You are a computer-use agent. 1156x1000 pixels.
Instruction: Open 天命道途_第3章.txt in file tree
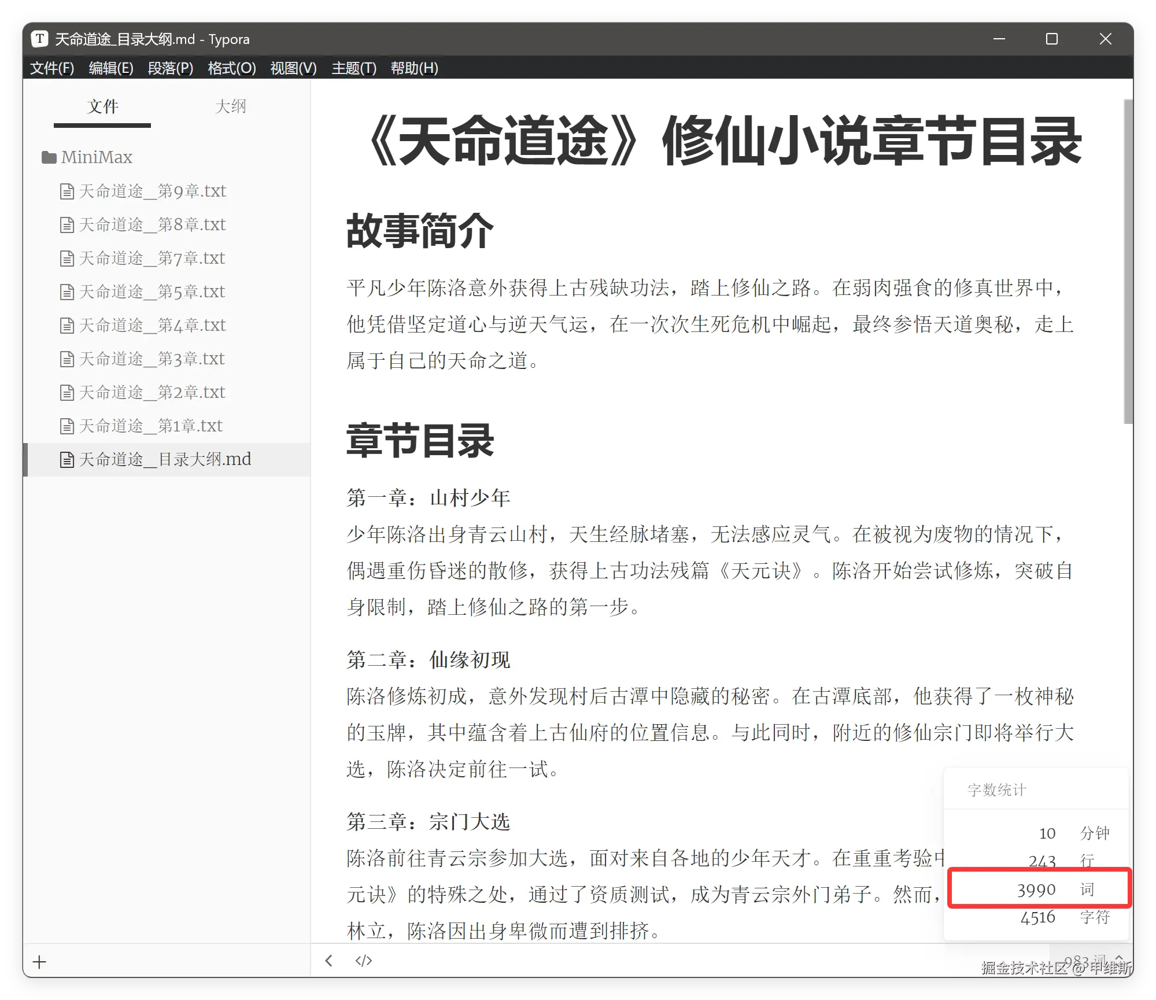tap(152, 359)
